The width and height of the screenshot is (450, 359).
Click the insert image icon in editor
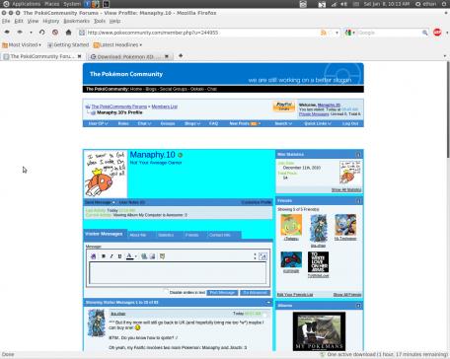tap(152, 256)
